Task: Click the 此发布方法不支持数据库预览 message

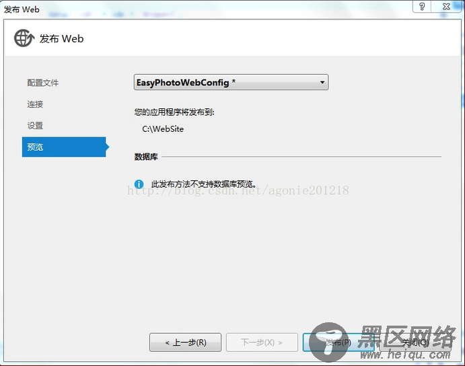Action: tap(204, 184)
